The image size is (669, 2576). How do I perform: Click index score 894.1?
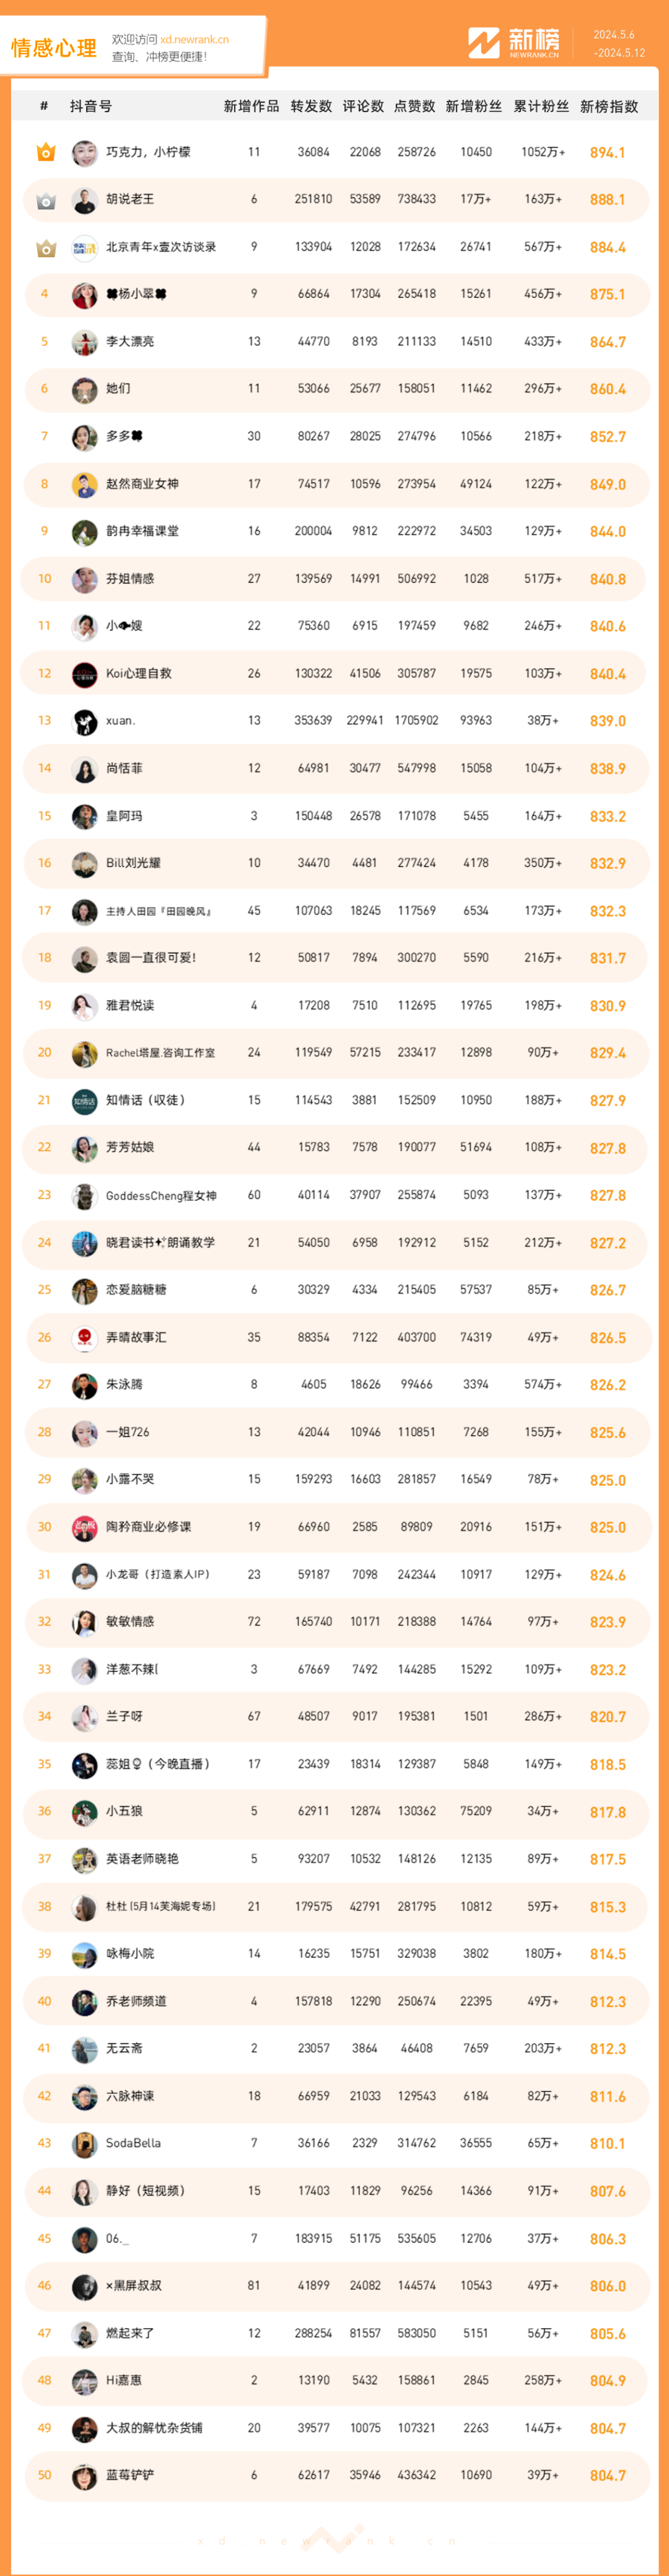(608, 153)
